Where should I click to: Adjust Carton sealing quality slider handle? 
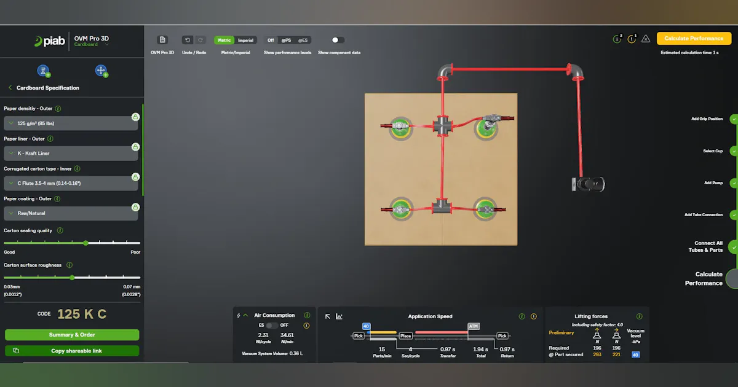click(x=85, y=243)
